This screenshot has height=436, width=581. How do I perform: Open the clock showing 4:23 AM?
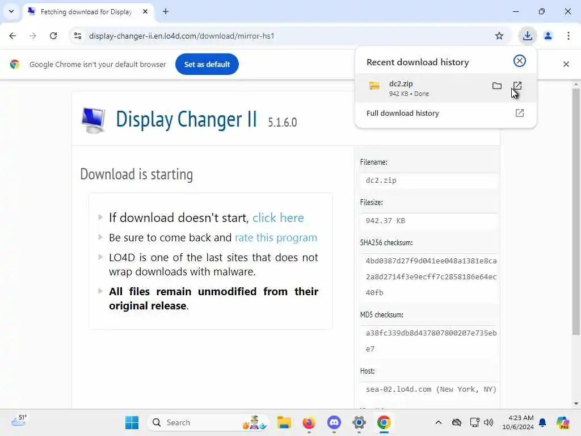click(518, 422)
